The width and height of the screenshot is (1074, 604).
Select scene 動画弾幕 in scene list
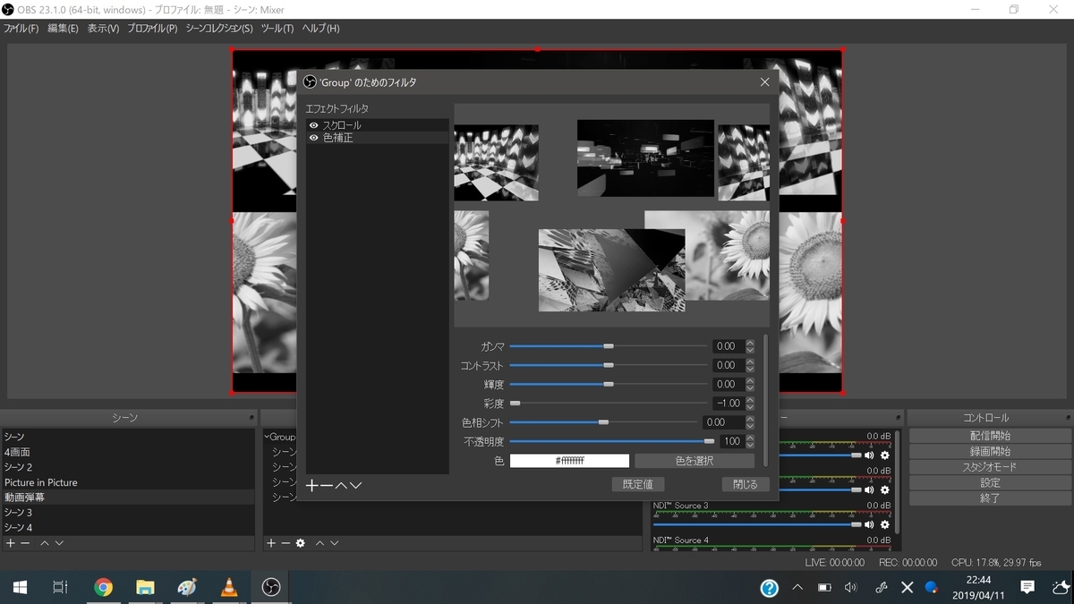pyautogui.click(x=128, y=498)
